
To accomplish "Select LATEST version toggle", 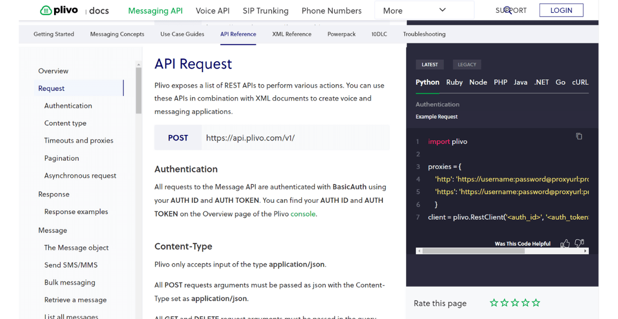I will 430,64.
